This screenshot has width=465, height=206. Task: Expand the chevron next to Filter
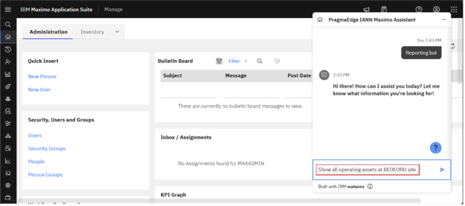246,61
